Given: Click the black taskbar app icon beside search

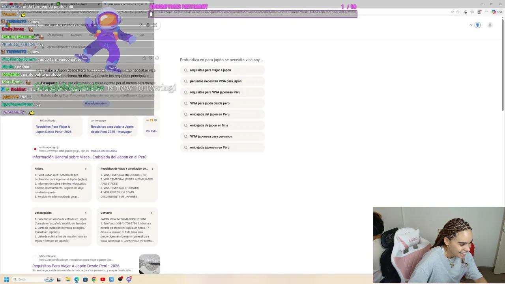Looking at the screenshot, I should tap(59, 279).
